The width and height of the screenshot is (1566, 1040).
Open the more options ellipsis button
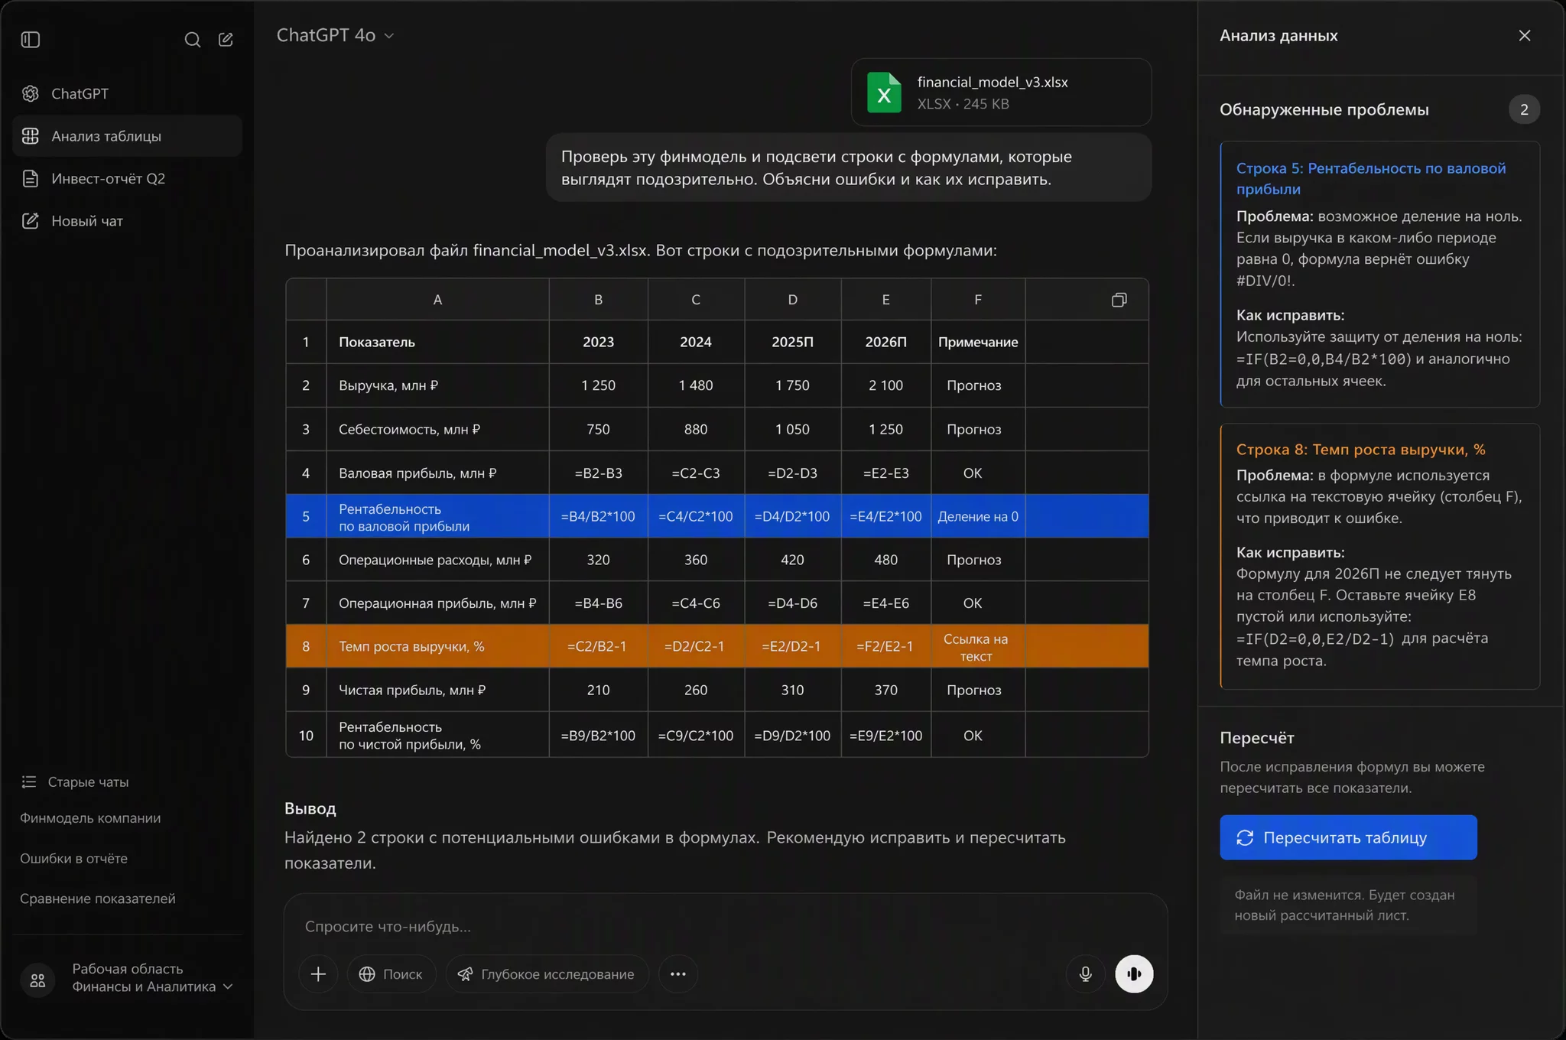[677, 973]
